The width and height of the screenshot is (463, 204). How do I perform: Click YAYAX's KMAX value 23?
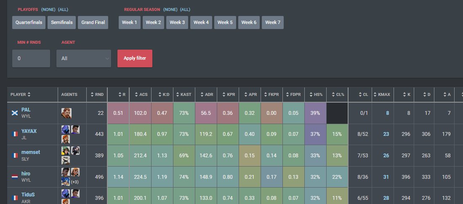[x=386, y=134]
